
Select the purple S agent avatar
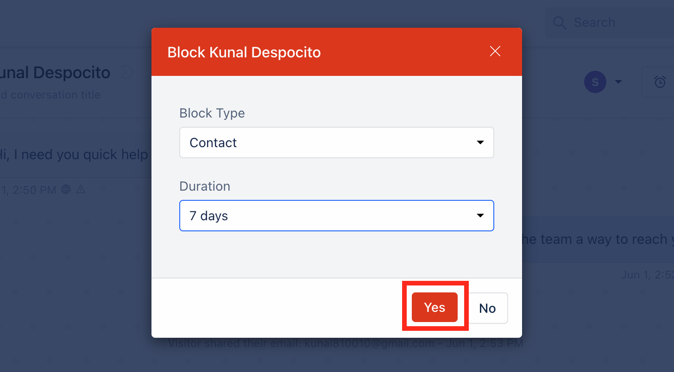tap(595, 82)
